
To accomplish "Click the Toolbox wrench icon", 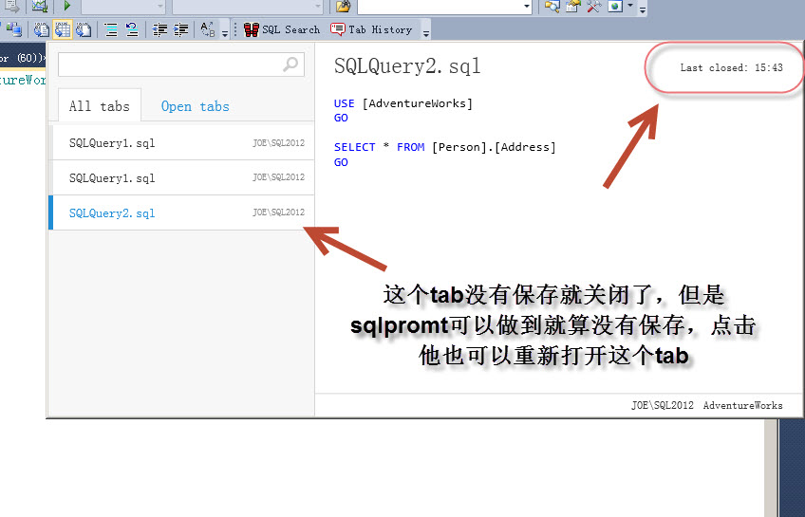I will (x=593, y=6).
